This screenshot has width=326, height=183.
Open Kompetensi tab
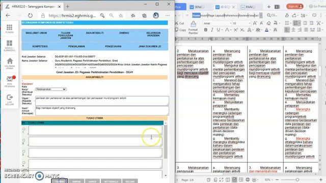(40, 46)
